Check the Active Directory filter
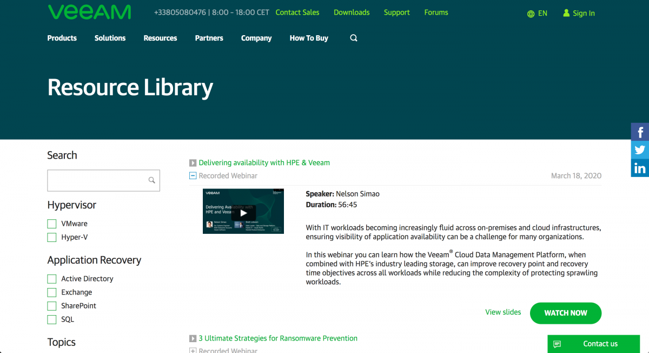Screen dimensions: 649x353 pyautogui.click(x=52, y=279)
